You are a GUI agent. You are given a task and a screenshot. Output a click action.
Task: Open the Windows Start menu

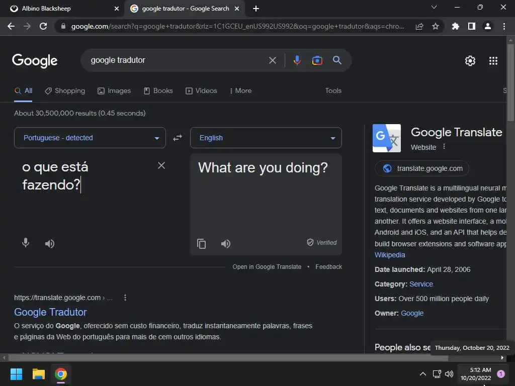[16, 374]
